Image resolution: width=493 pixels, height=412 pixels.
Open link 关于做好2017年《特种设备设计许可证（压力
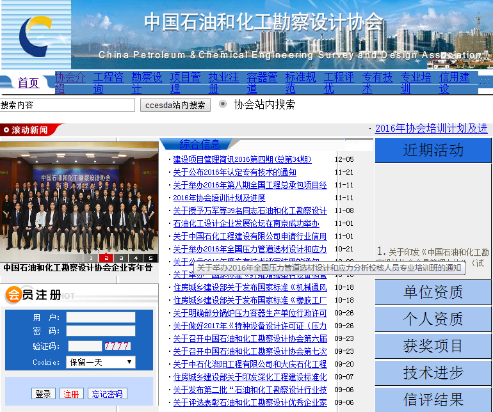click(x=250, y=326)
